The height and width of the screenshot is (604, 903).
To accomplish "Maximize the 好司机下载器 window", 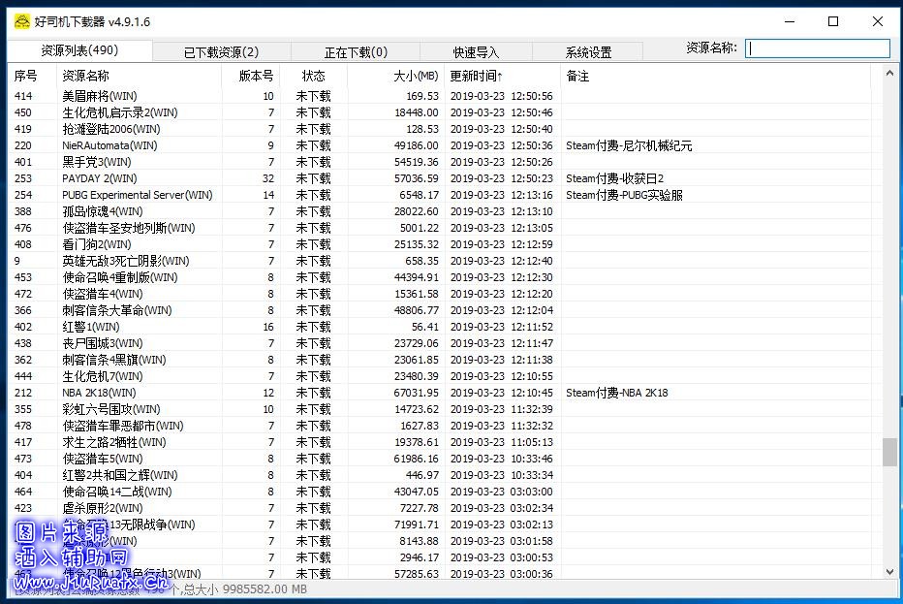I will point(832,22).
